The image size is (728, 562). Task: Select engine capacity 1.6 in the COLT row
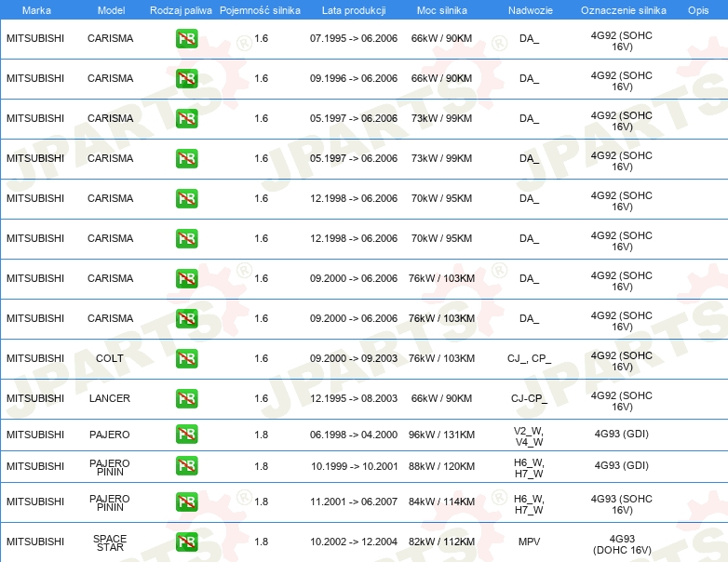(261, 358)
